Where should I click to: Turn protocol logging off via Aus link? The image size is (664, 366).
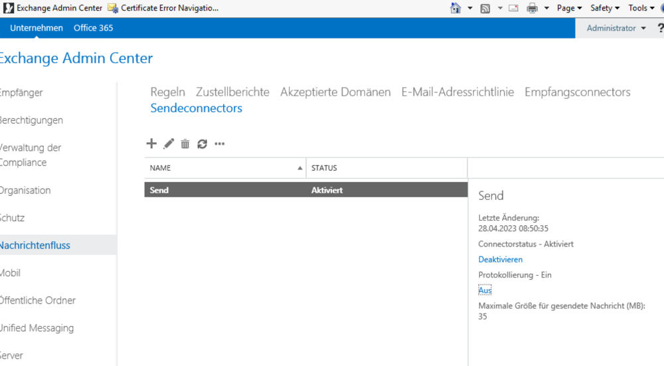(x=485, y=290)
